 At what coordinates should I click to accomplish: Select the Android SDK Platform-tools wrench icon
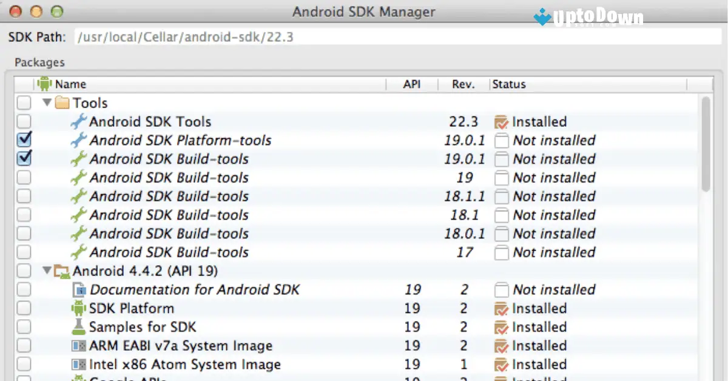[78, 140]
